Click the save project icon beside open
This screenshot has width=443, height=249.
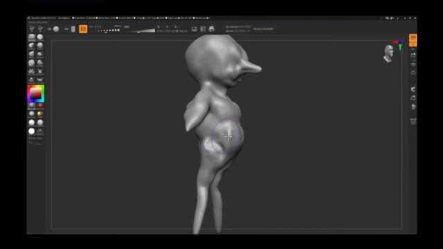(41, 28)
